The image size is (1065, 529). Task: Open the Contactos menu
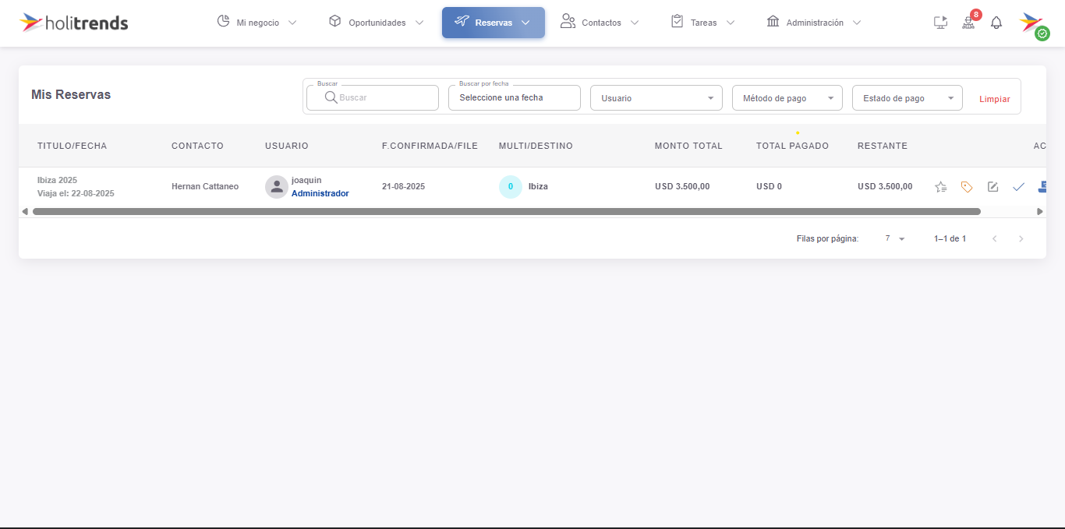pyautogui.click(x=600, y=23)
